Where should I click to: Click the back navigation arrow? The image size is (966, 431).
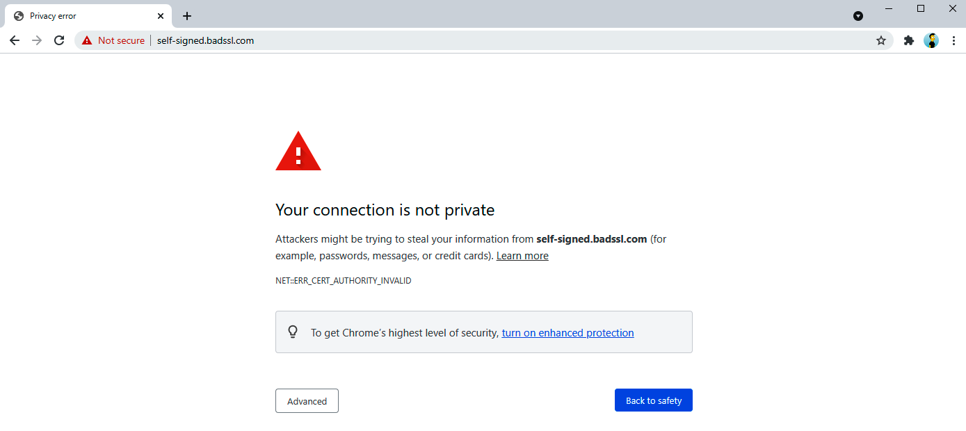point(15,40)
